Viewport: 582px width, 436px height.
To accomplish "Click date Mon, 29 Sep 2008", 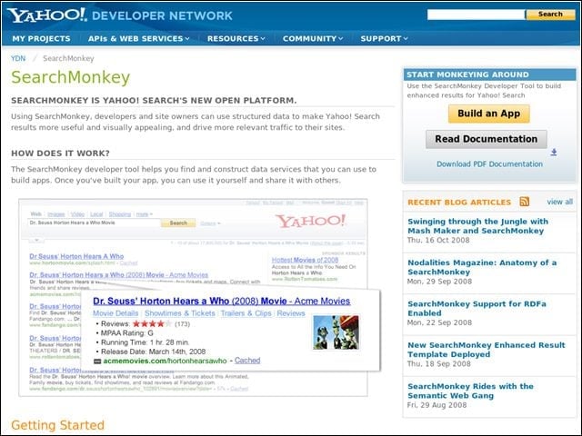I will pos(439,281).
